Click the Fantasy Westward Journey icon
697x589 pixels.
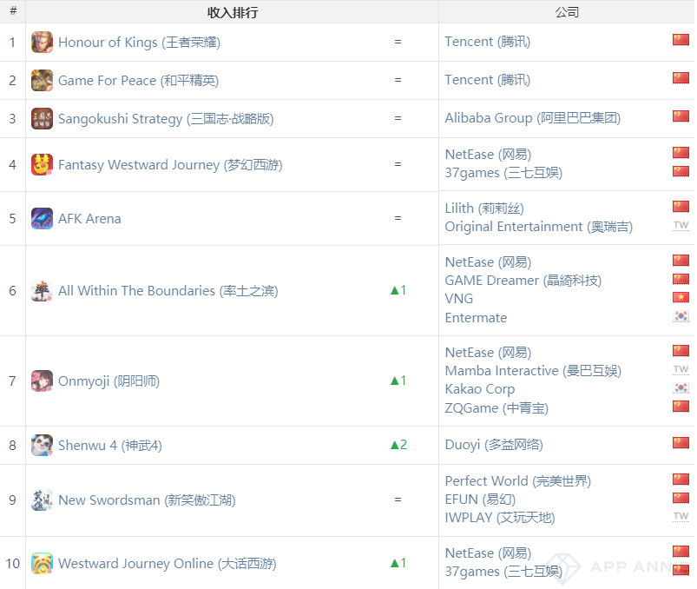click(x=42, y=165)
